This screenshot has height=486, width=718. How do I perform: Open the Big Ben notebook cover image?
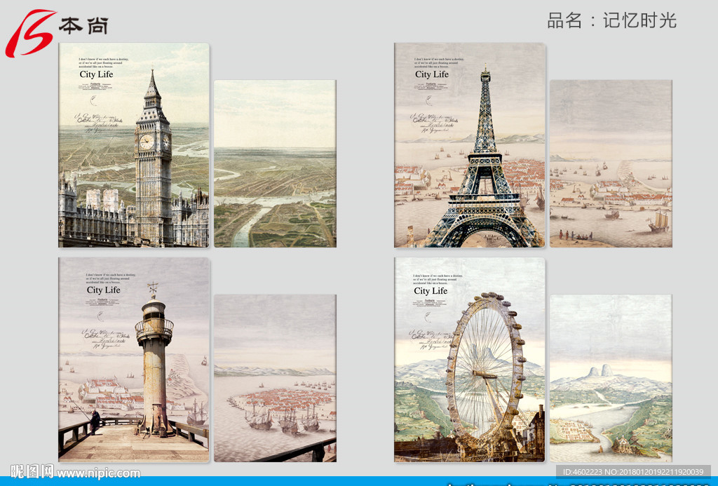[x=134, y=145]
